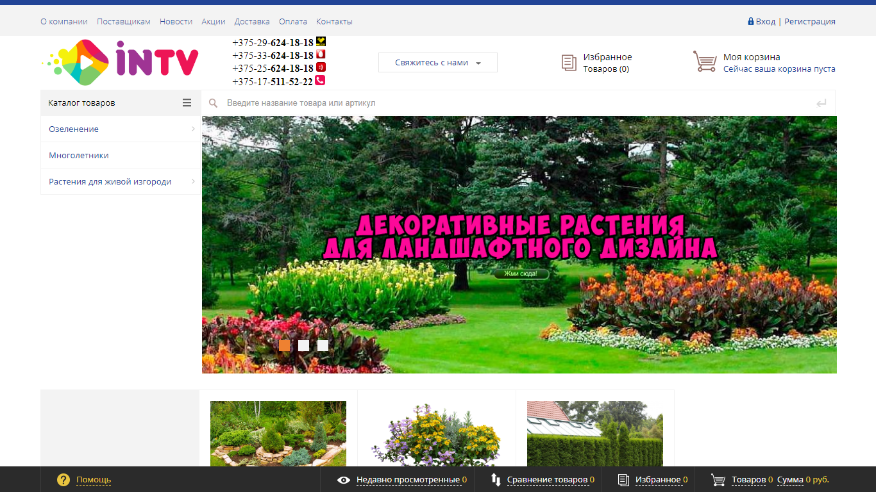Click the phone number +375-25-624-18-18

tap(273, 68)
